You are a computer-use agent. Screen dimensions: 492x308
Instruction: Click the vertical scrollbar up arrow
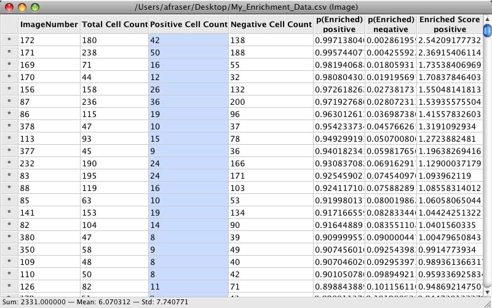[x=487, y=20]
